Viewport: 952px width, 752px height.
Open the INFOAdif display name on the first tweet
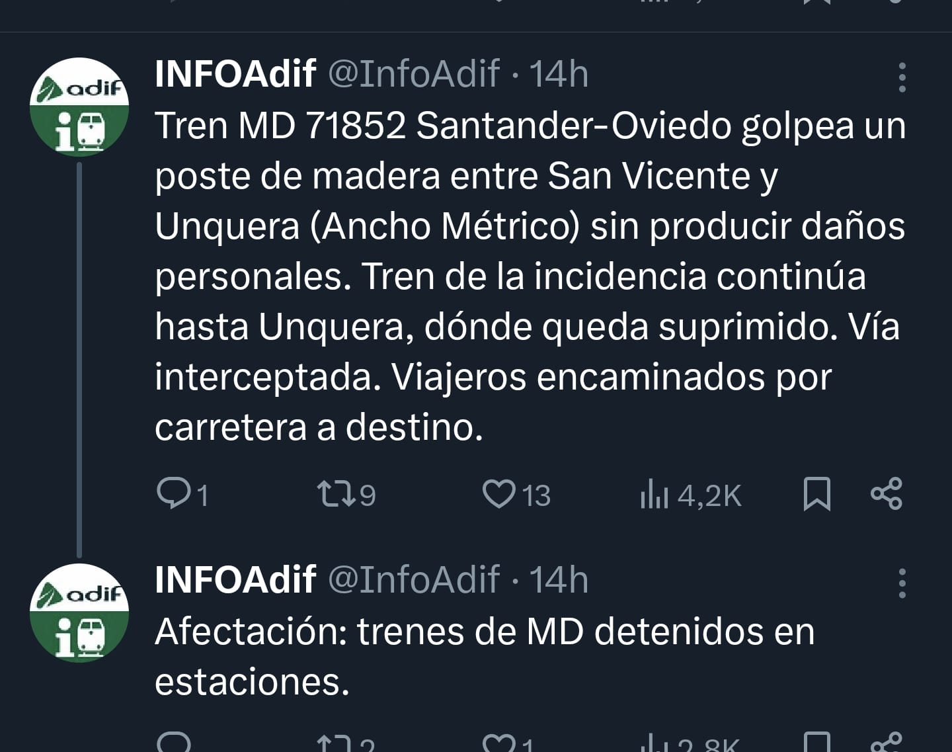(235, 73)
